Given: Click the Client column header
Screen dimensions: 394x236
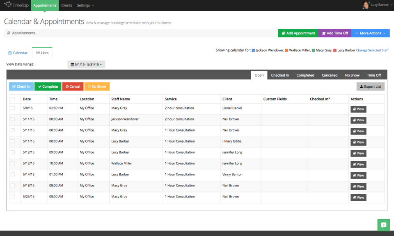Looking at the screenshot, I should [x=227, y=99].
